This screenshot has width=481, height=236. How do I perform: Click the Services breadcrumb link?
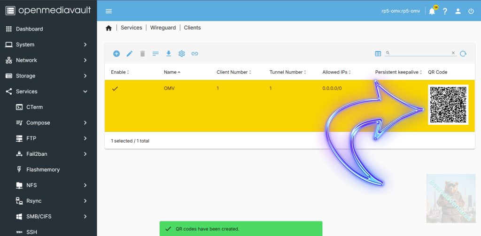pos(132,28)
